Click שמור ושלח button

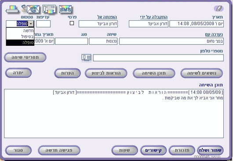click(210, 150)
